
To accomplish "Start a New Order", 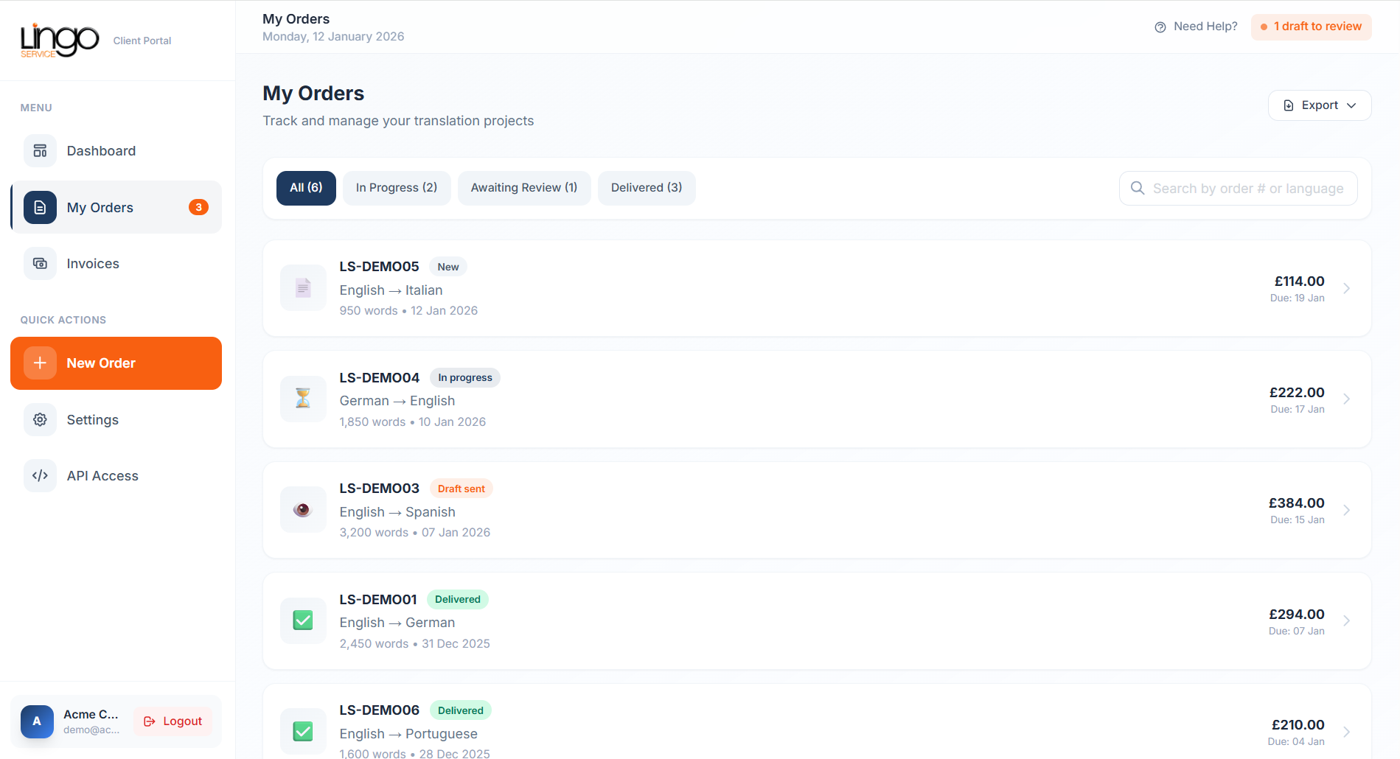I will point(116,363).
